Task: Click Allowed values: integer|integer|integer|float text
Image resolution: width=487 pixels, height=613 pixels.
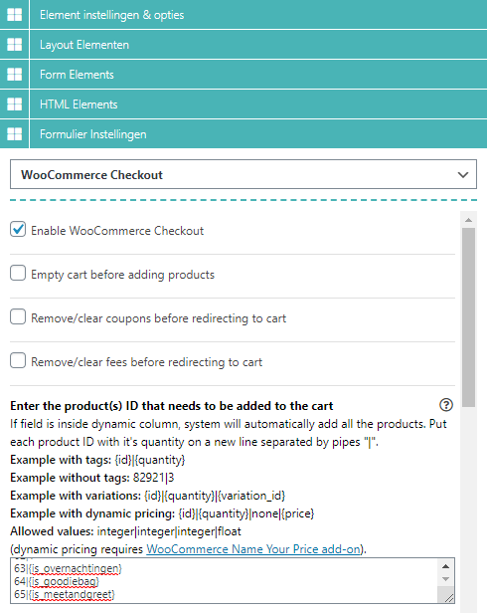Action: pyautogui.click(x=126, y=531)
